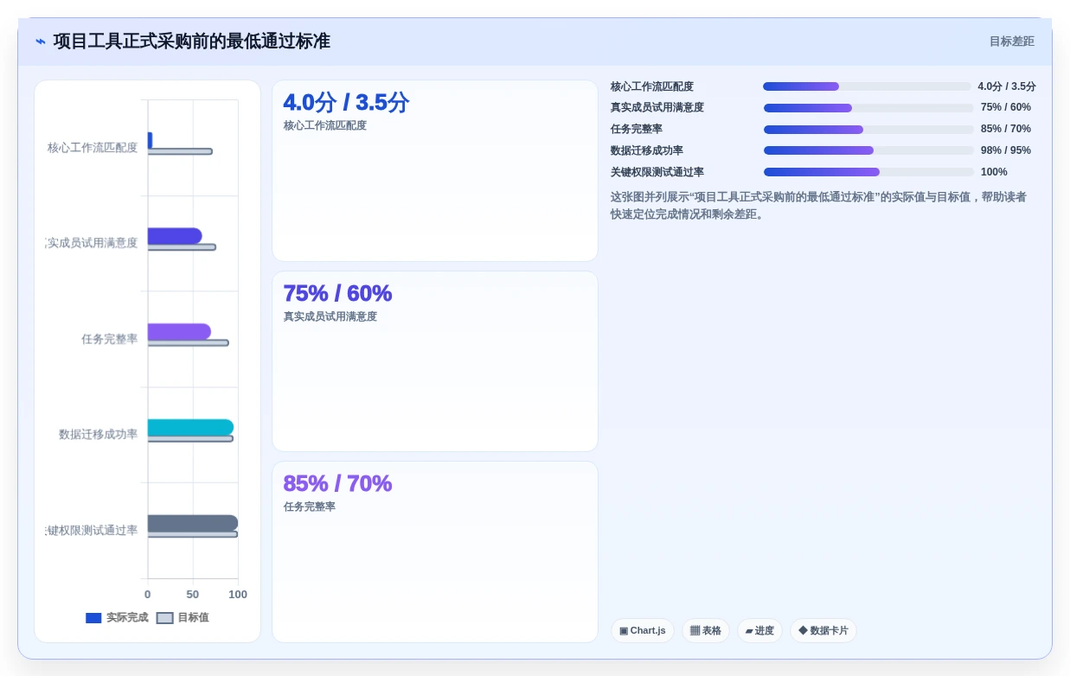Image resolution: width=1070 pixels, height=676 pixels.
Task: Click the target bar under 任务完整率 in chart
Action: (188, 343)
